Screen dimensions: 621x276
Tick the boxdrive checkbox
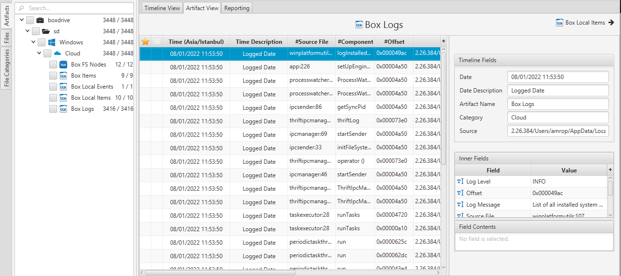30,20
